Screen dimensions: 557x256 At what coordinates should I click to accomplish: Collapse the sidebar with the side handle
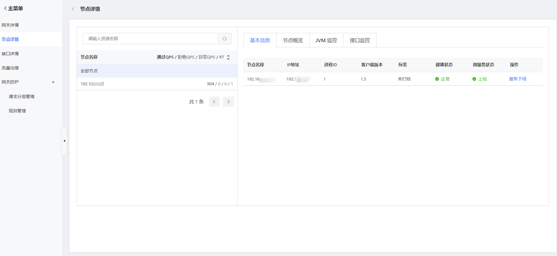[64, 141]
